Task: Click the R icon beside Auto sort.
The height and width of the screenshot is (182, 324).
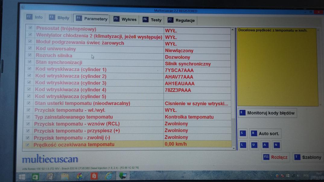Action: 253,133
